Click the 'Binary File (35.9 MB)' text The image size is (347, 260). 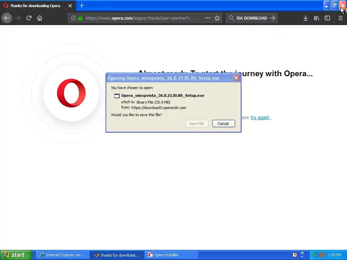154,102
